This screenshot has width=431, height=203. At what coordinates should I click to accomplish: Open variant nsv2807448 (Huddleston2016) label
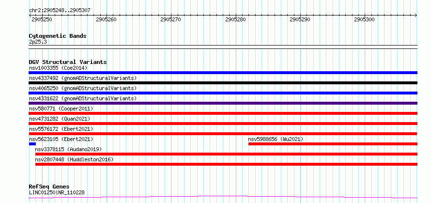[74, 159]
